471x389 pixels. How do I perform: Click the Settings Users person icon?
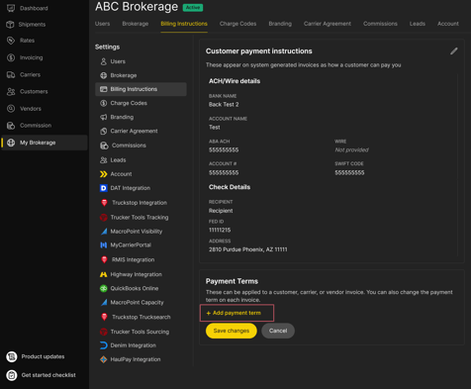[x=104, y=61]
